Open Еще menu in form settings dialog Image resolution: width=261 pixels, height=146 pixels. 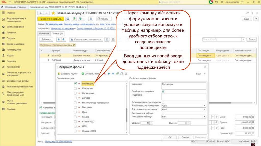pyautogui.click(x=201, y=74)
